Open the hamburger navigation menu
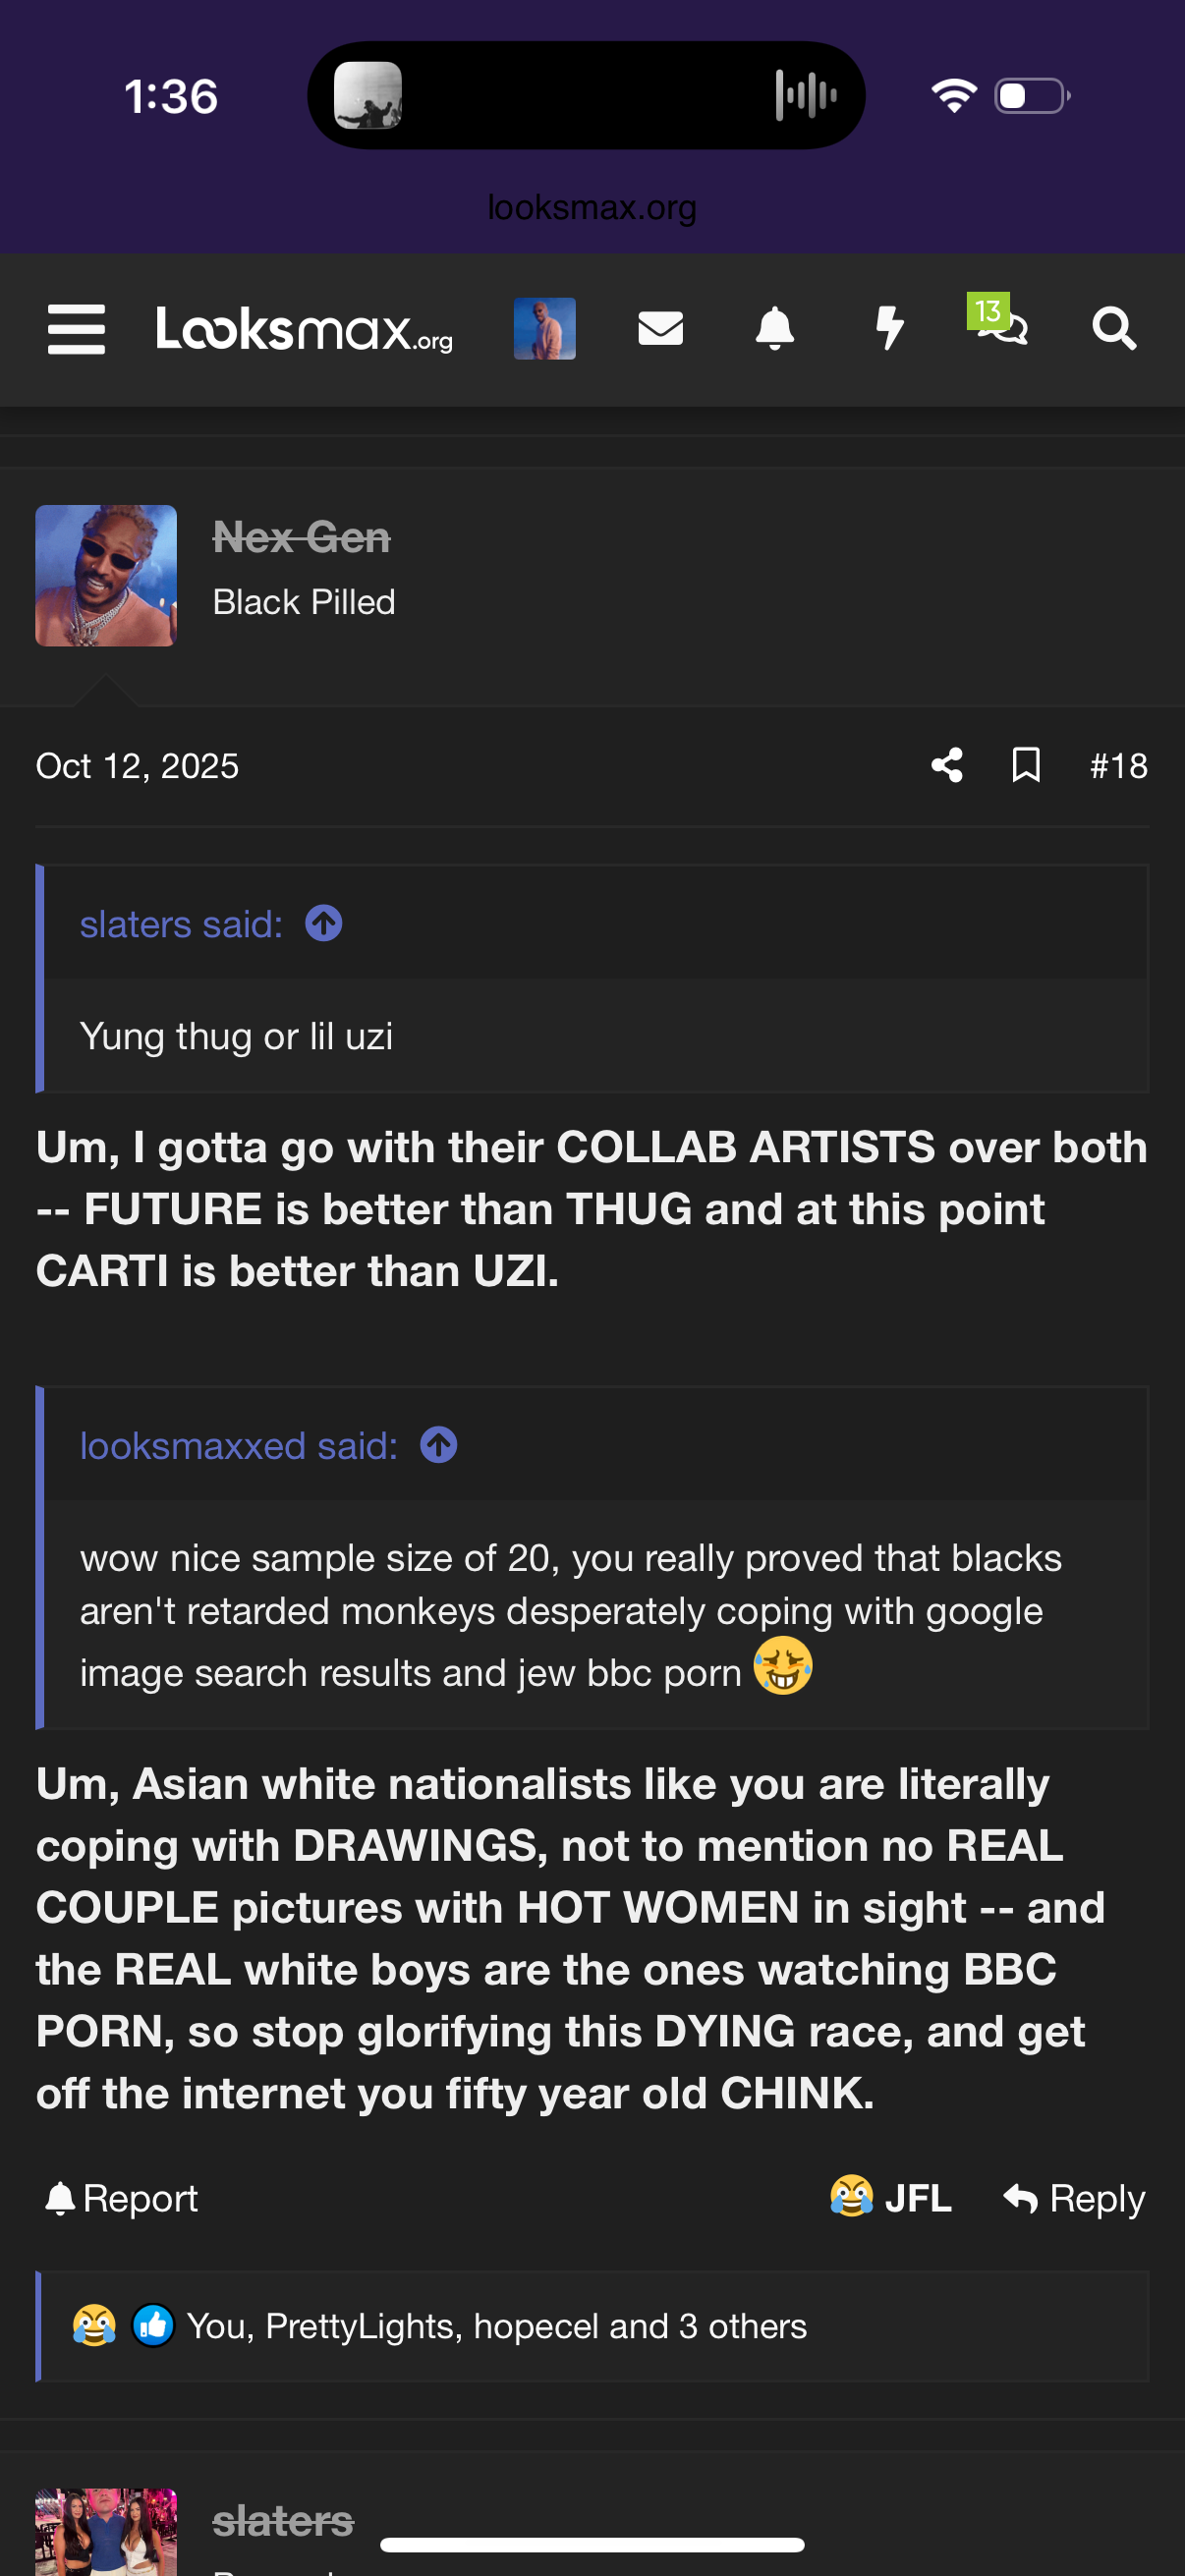The width and height of the screenshot is (1185, 2576). (76, 329)
